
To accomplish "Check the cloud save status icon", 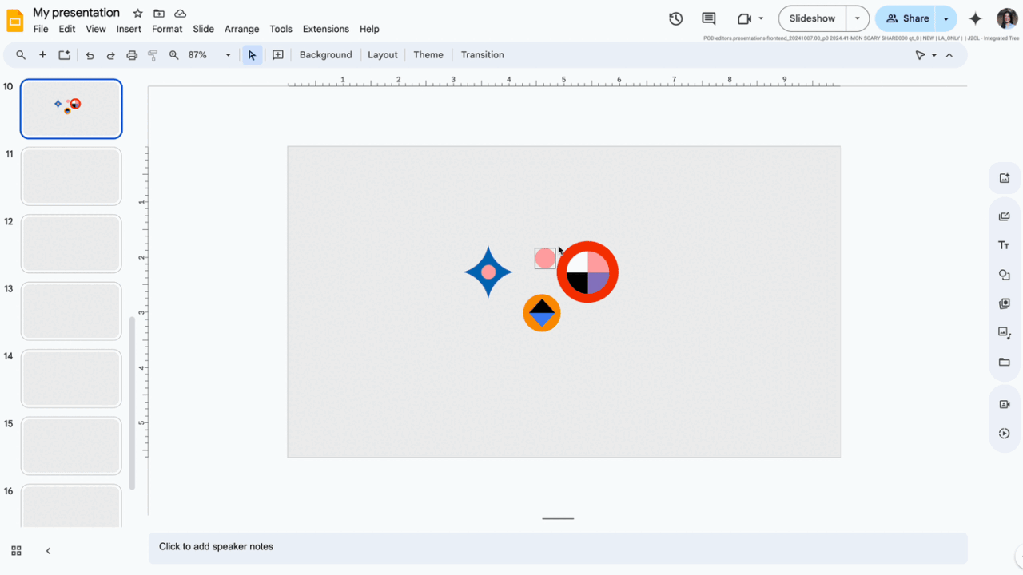I will pyautogui.click(x=181, y=14).
